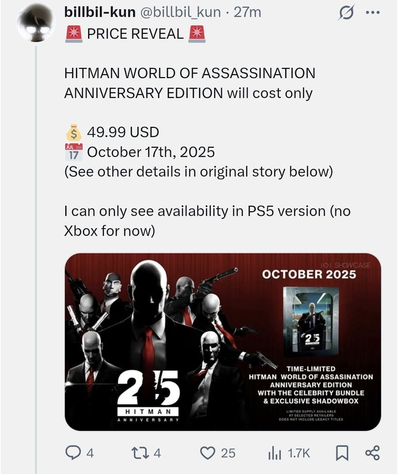Viewport: 398px width, 474px height.
Task: Click the 1.7K views count
Action: pos(299,453)
